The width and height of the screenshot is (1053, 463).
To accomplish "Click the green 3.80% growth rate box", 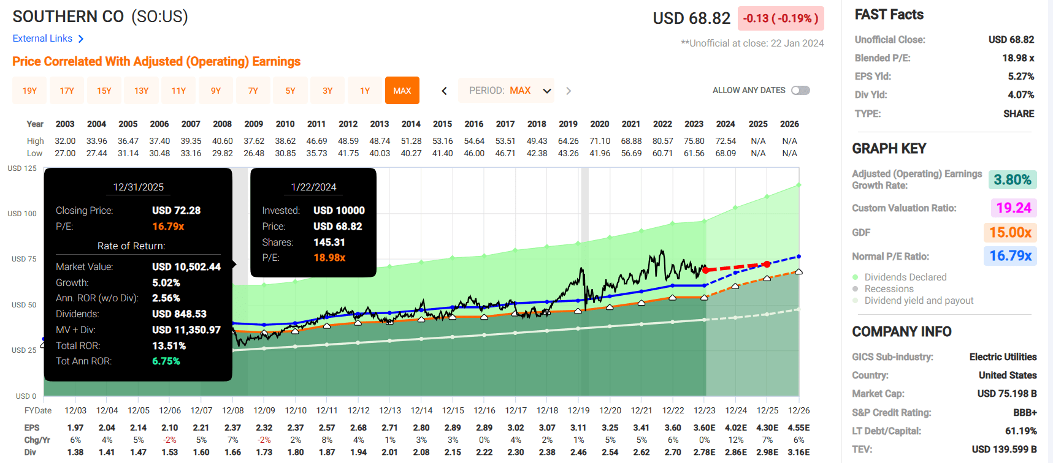I will [x=1012, y=180].
